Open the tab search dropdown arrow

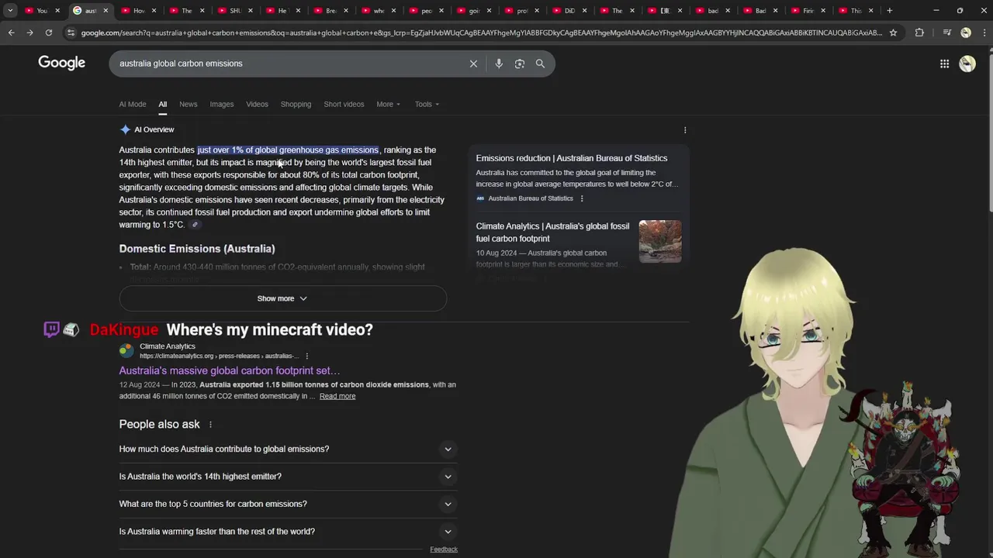pos(10,11)
